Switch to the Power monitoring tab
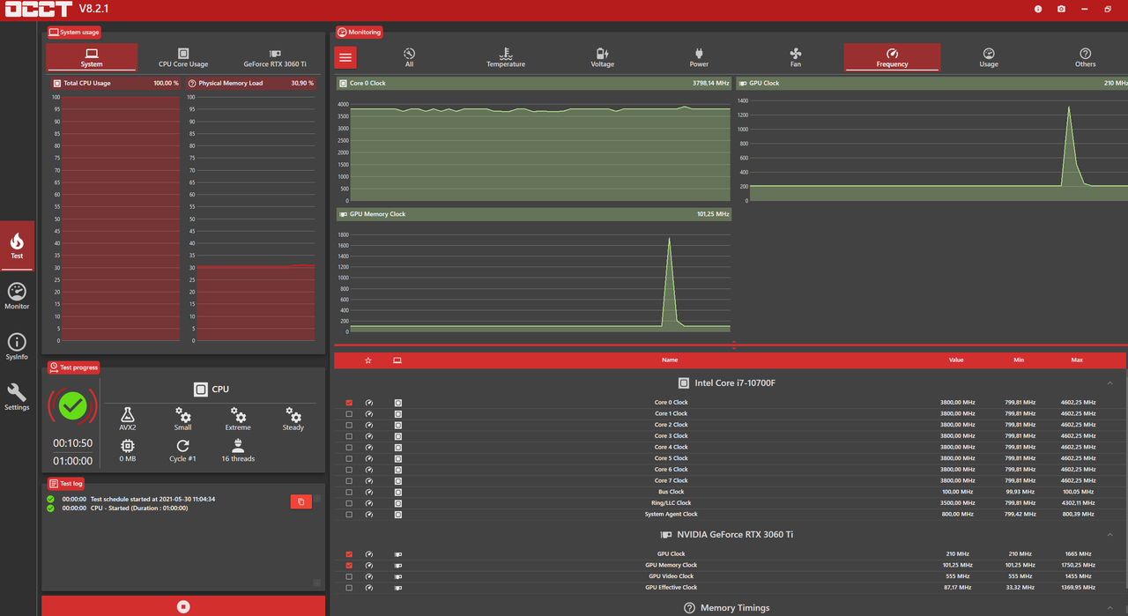1128x616 pixels. tap(699, 57)
